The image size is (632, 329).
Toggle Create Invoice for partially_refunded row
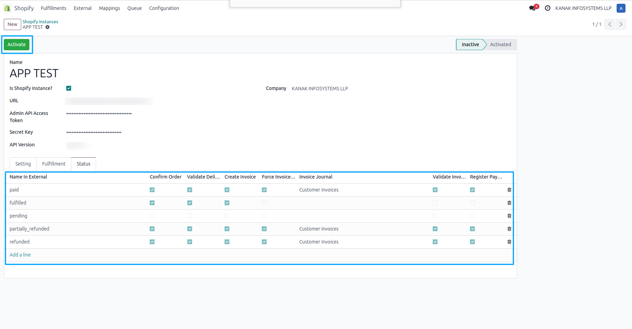pos(227,229)
